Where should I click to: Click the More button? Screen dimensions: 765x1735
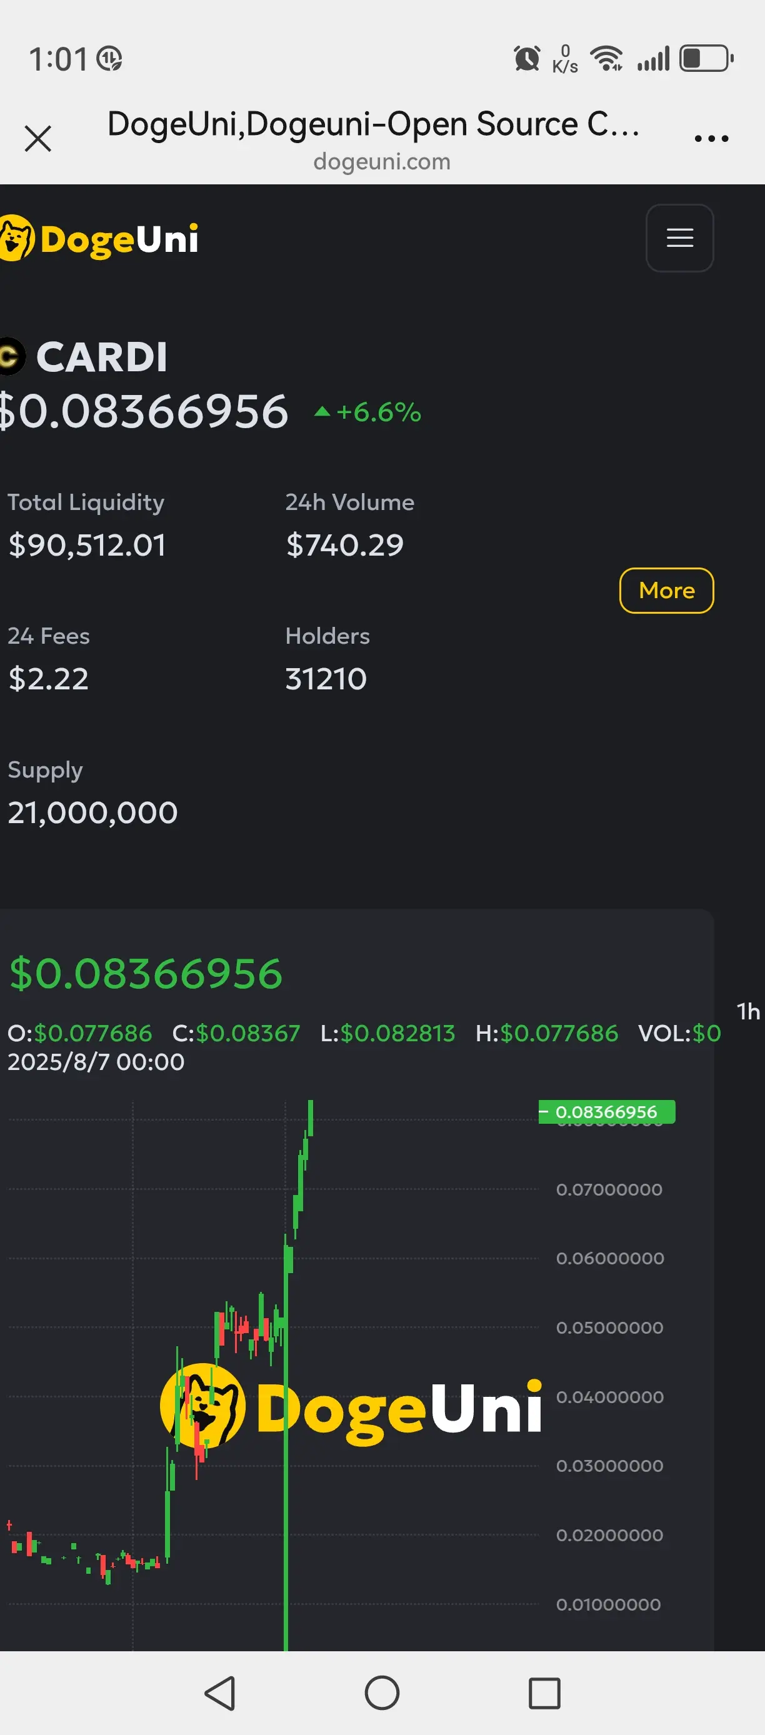pyautogui.click(x=666, y=590)
